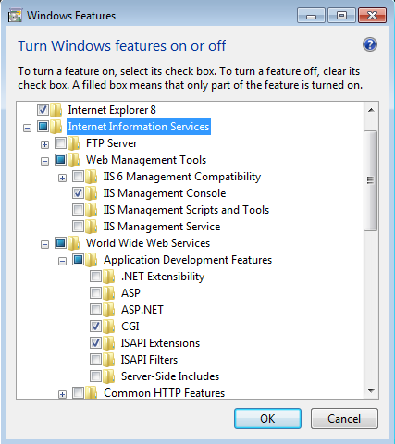
Task: Click the IIS Management Service folder icon
Action: pos(92,227)
